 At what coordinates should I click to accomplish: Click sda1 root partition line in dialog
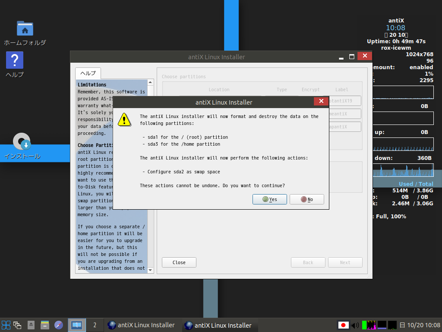[x=185, y=137]
